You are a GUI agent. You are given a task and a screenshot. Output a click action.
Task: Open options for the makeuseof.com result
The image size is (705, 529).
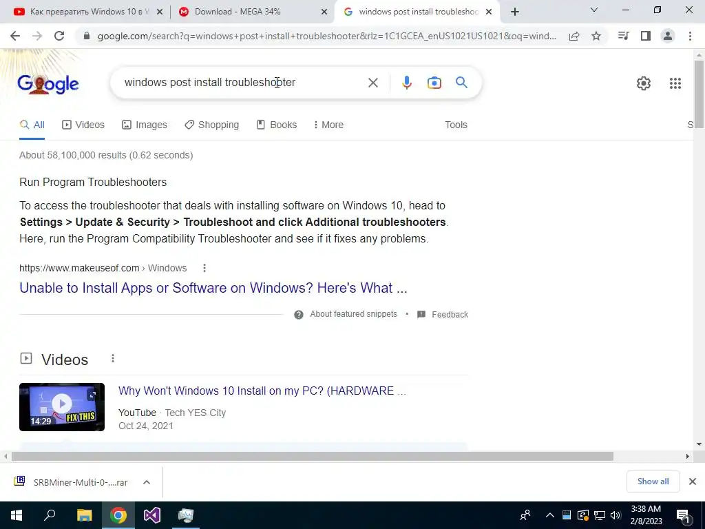tap(204, 268)
